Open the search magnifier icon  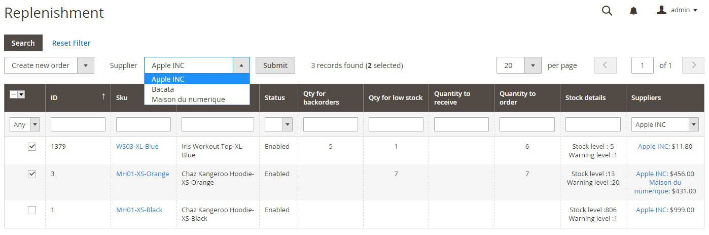607,11
